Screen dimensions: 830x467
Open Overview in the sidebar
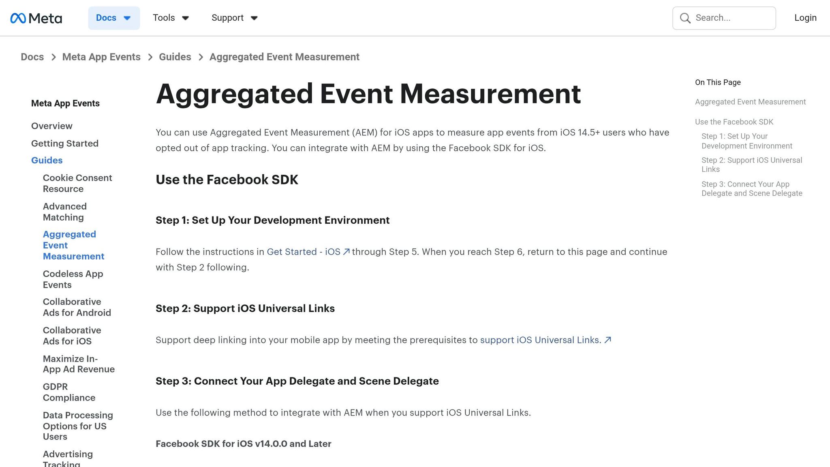[52, 126]
